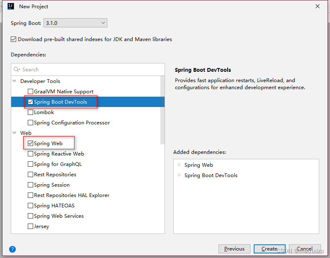Enable GraalVM Native Support checkbox
Image resolution: width=330 pixels, height=258 pixels.
[30, 91]
